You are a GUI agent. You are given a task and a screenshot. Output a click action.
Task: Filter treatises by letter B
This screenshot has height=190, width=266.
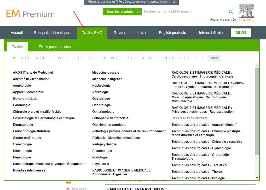[x=21, y=58]
